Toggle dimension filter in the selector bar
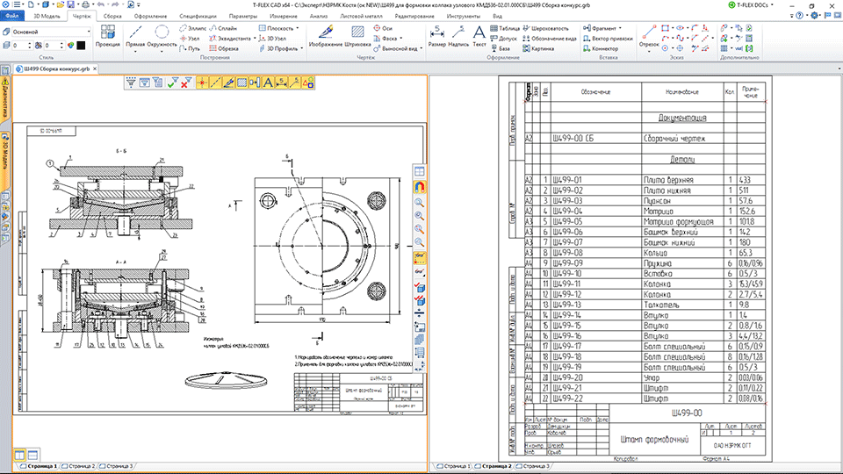The image size is (843, 474). pos(281,83)
